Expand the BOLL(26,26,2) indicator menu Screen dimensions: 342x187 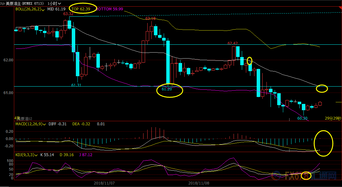(43, 9)
